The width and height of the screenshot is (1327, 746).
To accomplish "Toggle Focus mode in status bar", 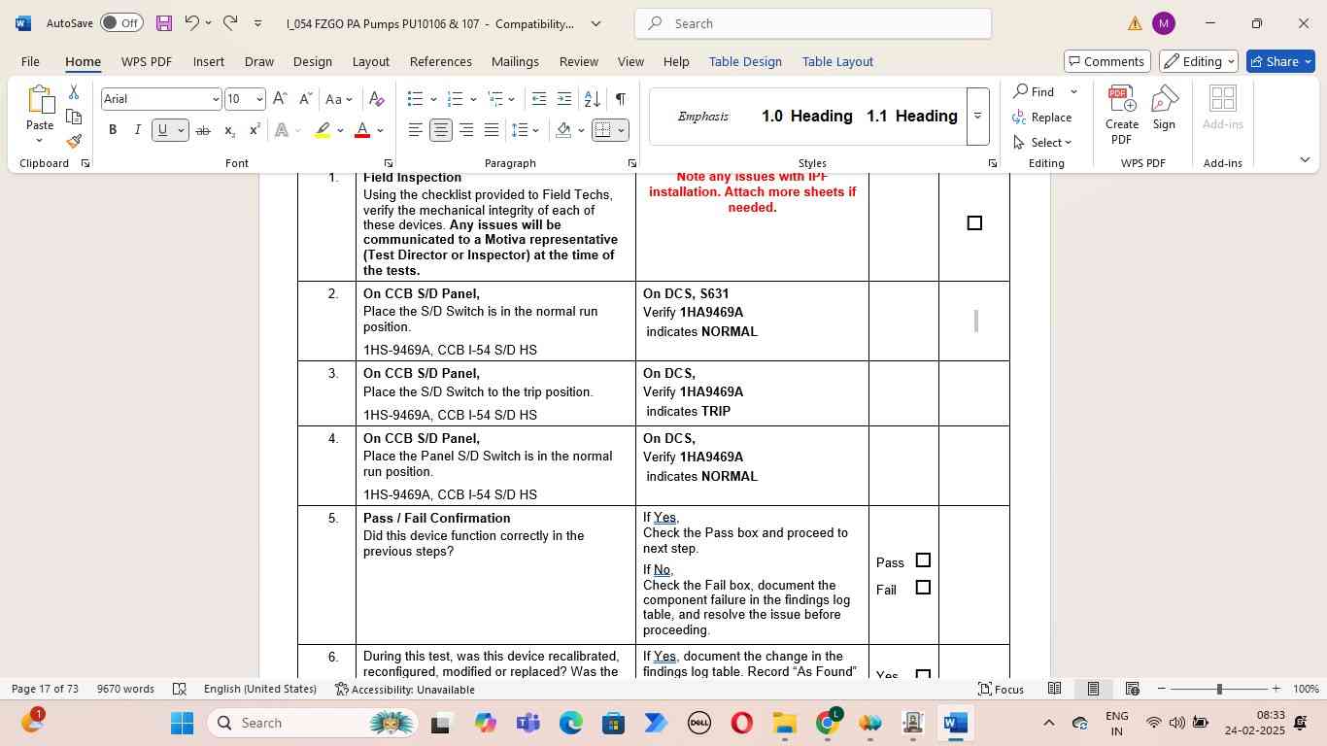I will point(1001,689).
